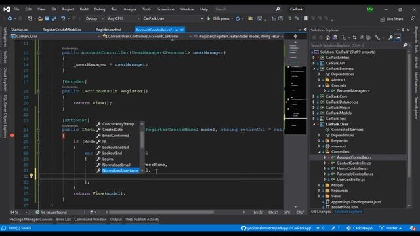Open Package Manager Console panel

[31, 220]
